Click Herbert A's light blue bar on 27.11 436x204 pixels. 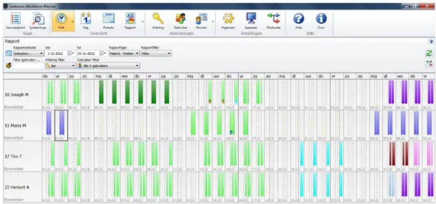point(391,185)
